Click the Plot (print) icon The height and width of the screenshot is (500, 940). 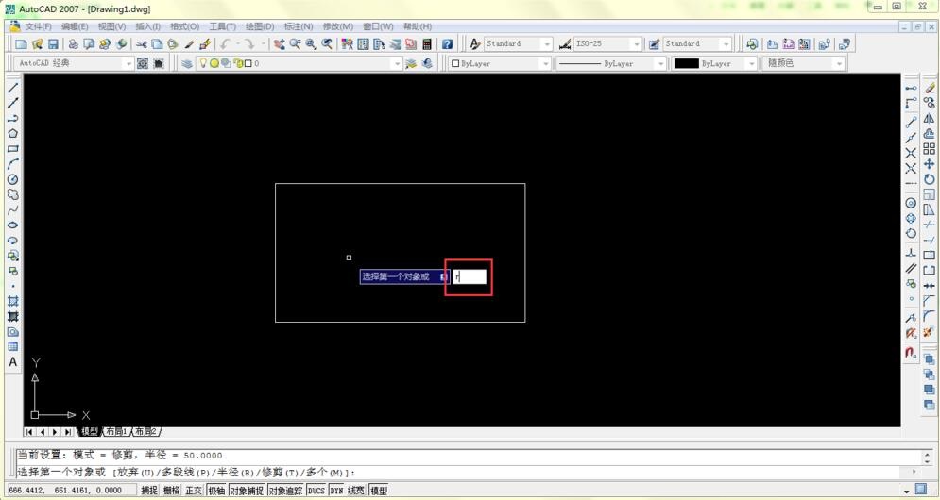(x=73, y=43)
